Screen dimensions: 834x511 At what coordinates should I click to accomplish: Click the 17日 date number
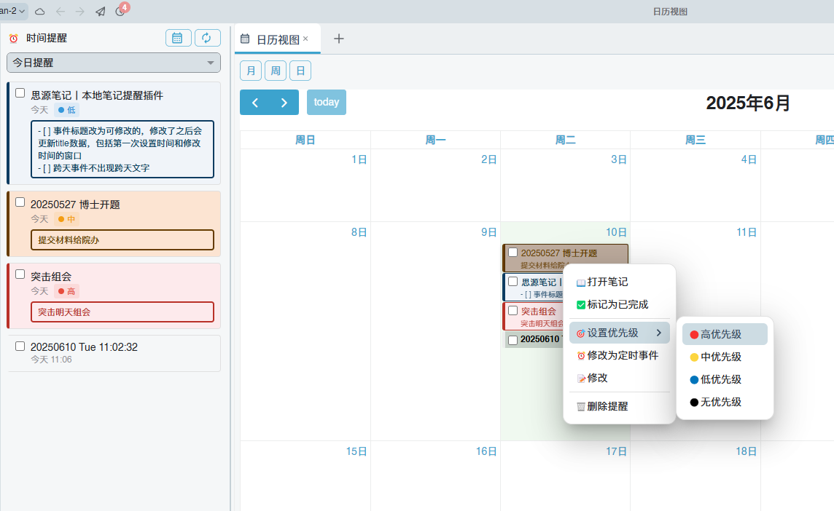[616, 451]
